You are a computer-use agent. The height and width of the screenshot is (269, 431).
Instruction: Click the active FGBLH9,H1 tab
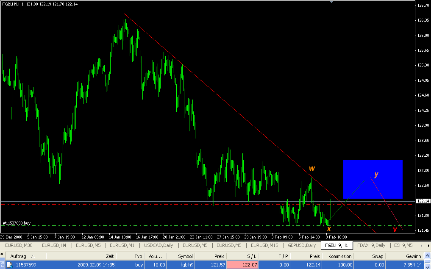coord(337,245)
